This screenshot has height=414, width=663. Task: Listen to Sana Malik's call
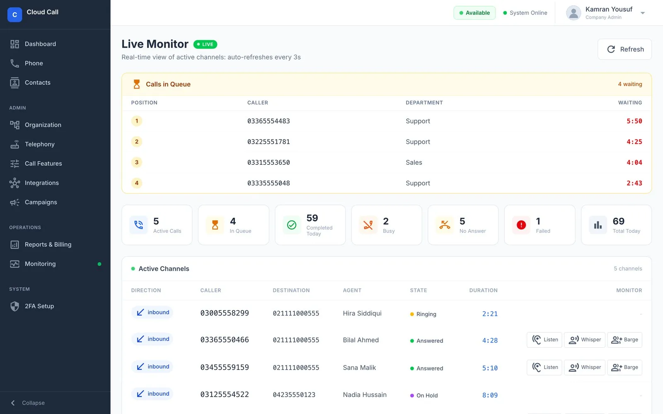click(x=544, y=368)
